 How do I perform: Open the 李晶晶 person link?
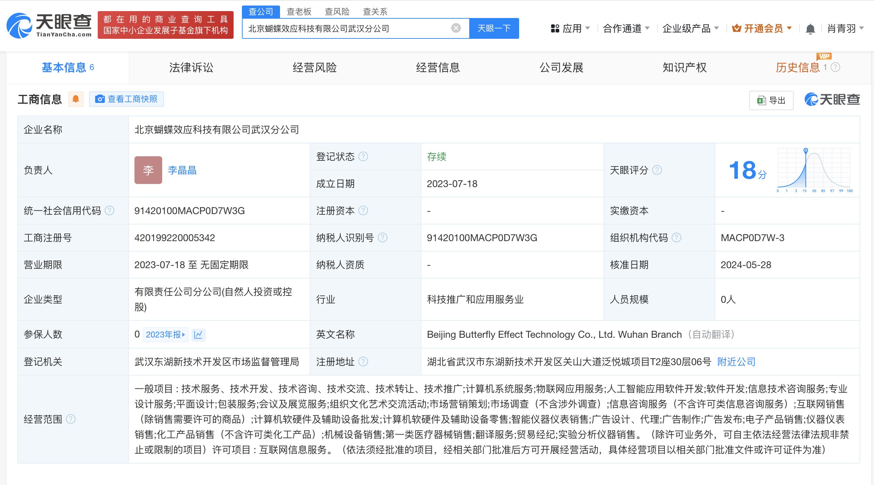(x=182, y=170)
